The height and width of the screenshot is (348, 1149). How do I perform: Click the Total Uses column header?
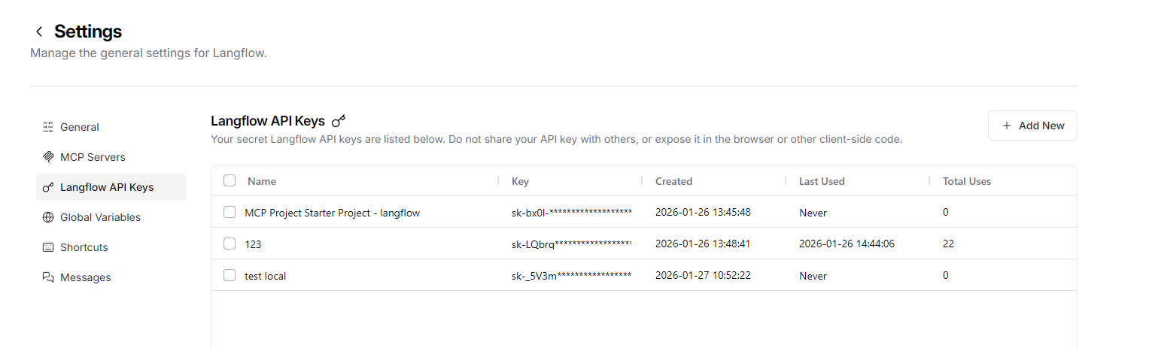[x=966, y=181]
